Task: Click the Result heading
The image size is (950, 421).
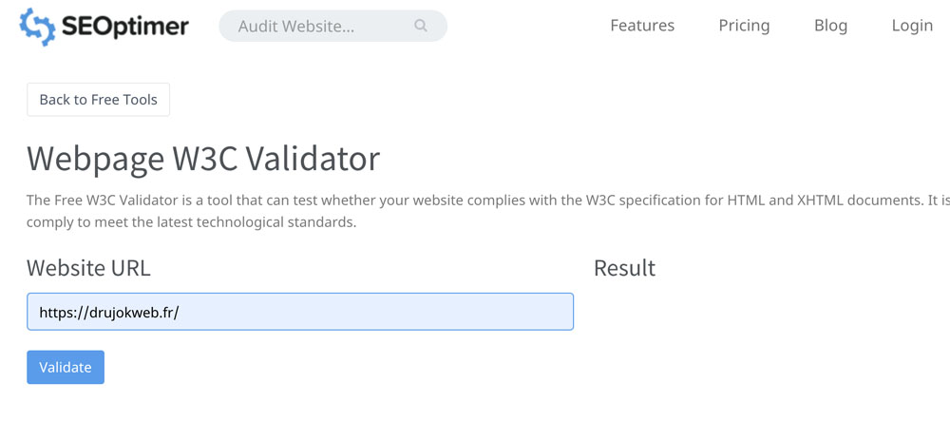Action: pyautogui.click(x=624, y=268)
